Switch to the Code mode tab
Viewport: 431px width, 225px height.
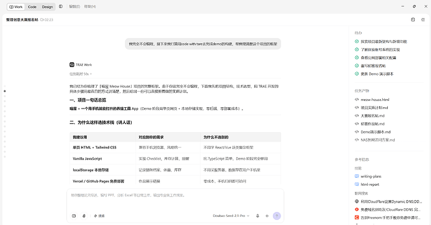(32, 7)
